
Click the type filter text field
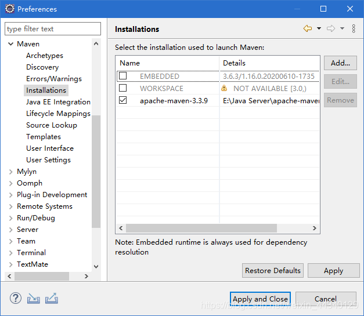point(53,29)
